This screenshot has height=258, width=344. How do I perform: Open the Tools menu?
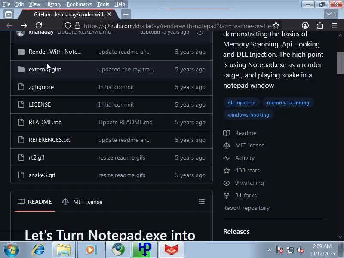coord(103,4)
